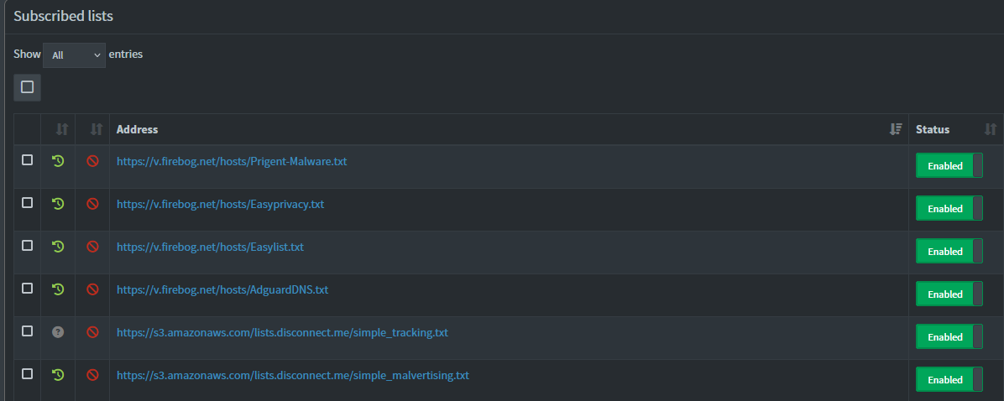
Task: Click the red block icon for simple_malvertising list
Action: pos(92,375)
